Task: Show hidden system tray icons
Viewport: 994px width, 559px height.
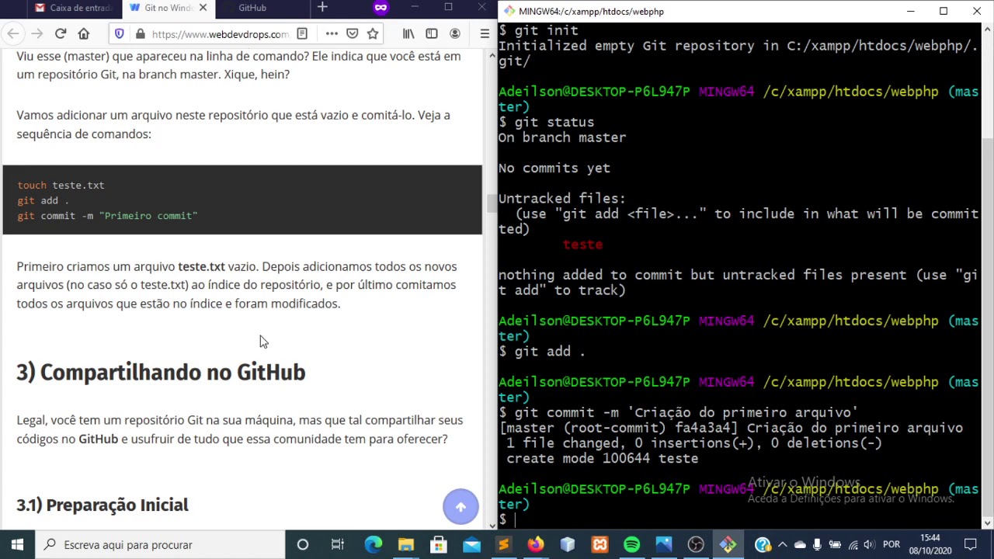Action: pos(782,545)
